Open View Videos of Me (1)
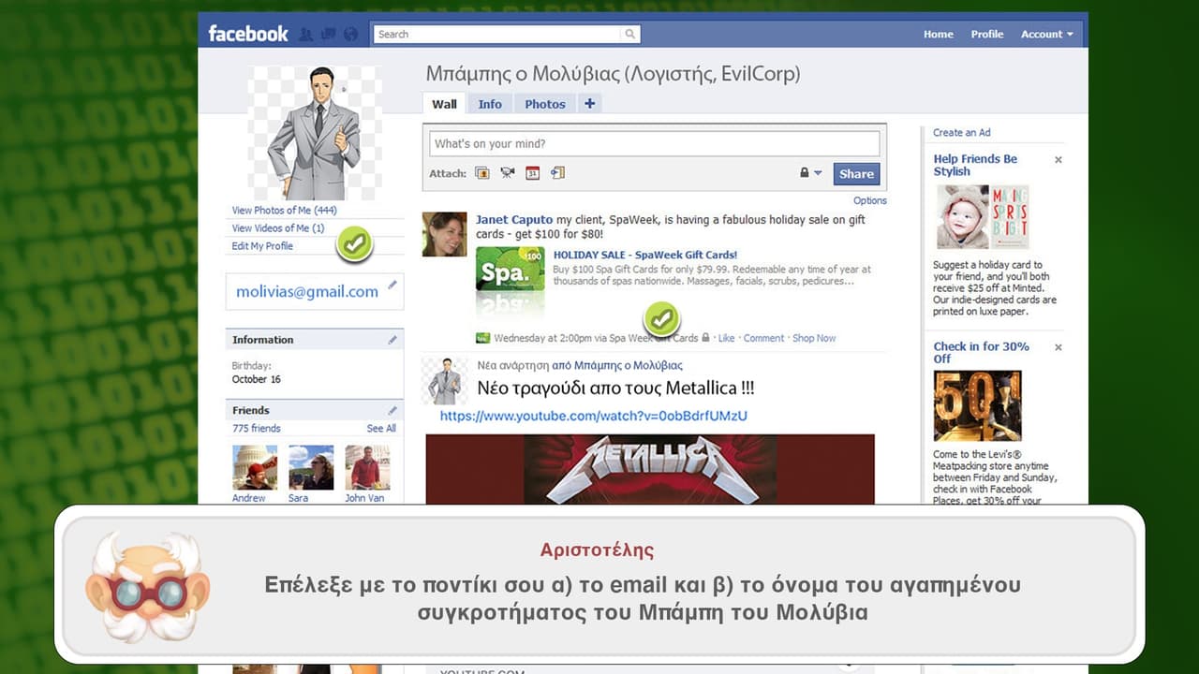The image size is (1199, 674). (x=278, y=228)
